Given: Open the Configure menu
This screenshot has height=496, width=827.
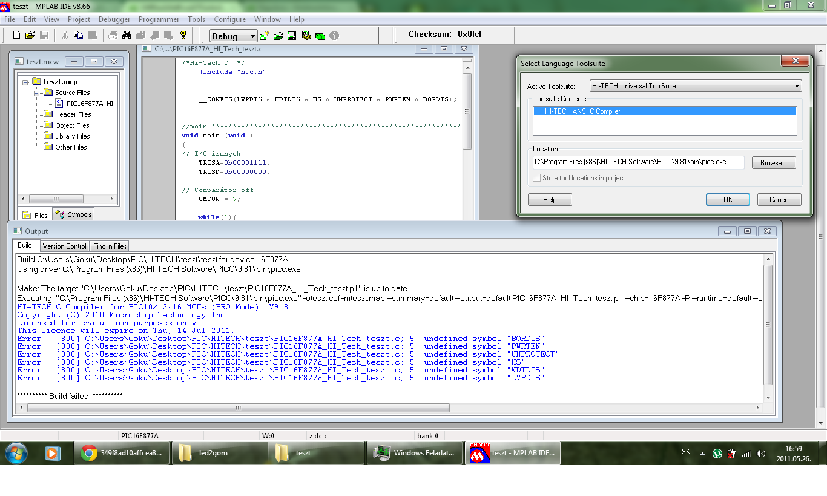Looking at the screenshot, I should pos(230,19).
